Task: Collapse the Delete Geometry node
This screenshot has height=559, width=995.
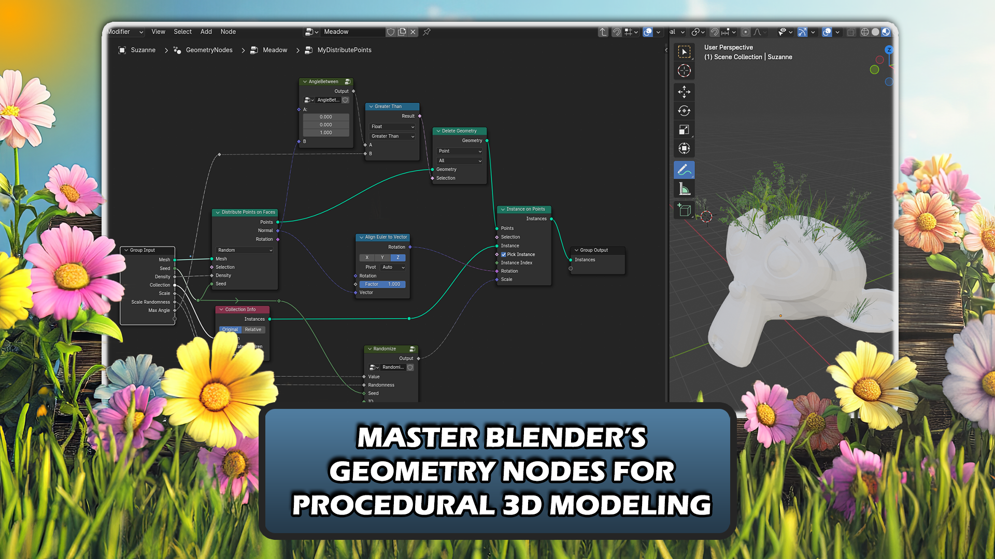Action: 438,131
